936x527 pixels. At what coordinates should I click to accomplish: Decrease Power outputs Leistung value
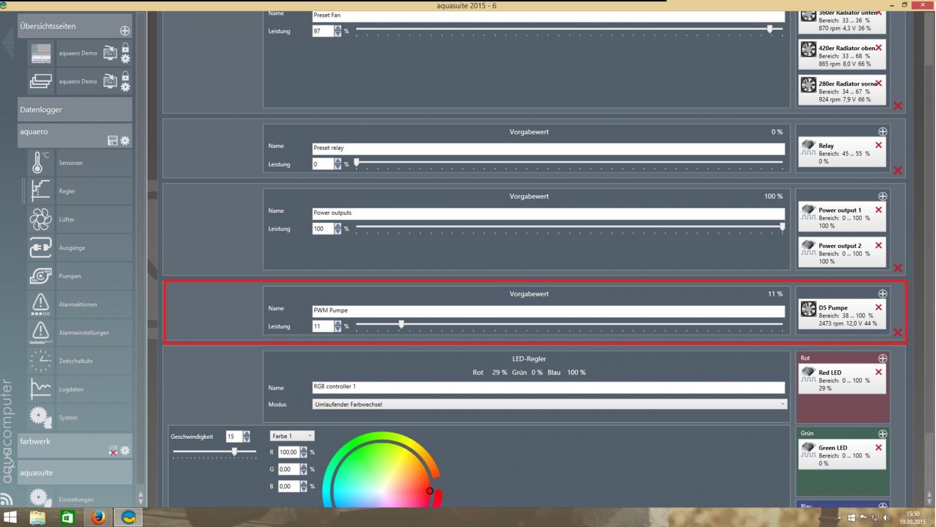point(338,232)
